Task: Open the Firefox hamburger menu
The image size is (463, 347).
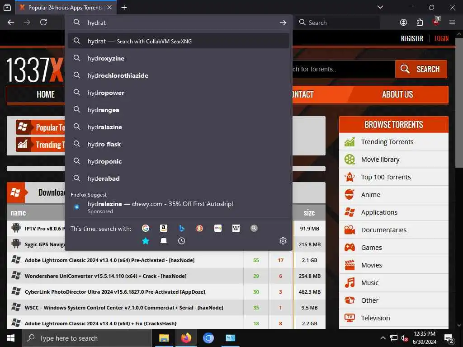Action: point(452,23)
